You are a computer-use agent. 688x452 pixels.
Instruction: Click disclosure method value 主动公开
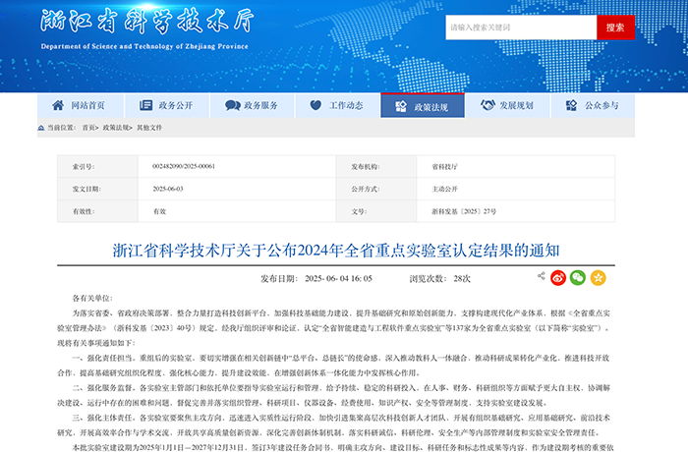[x=444, y=189]
